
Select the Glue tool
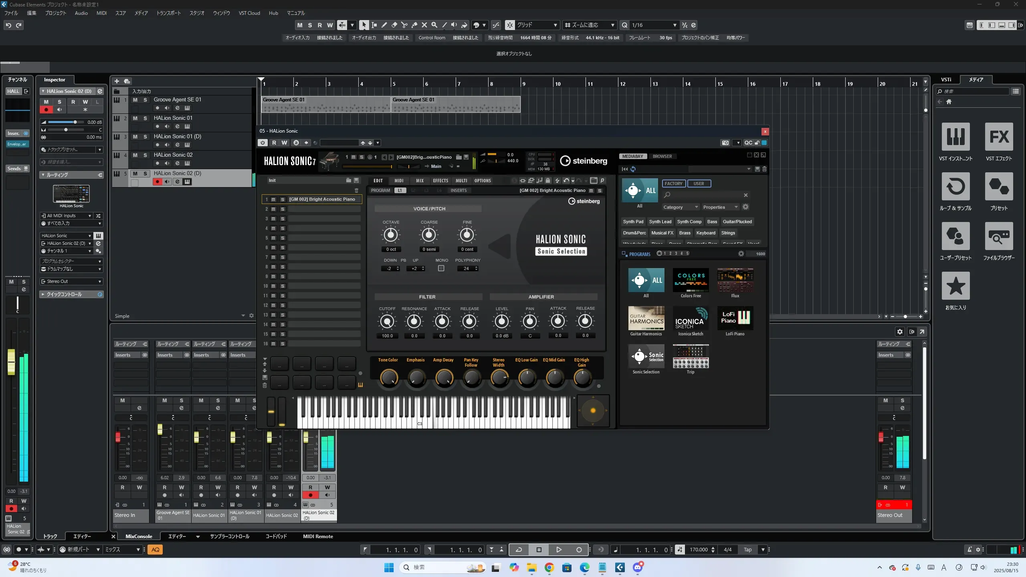pyautogui.click(x=414, y=25)
